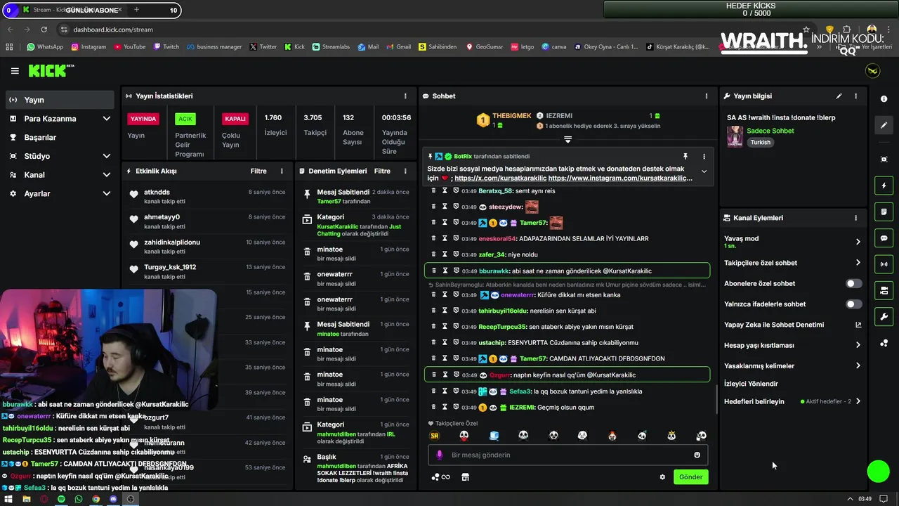Click the green Gönder button

(690, 477)
